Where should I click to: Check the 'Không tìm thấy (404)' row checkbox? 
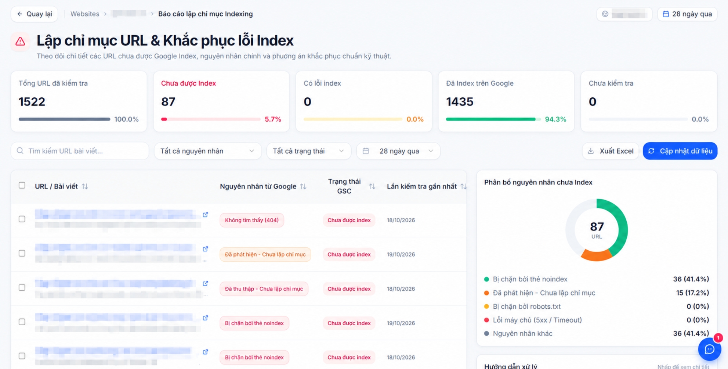point(22,219)
